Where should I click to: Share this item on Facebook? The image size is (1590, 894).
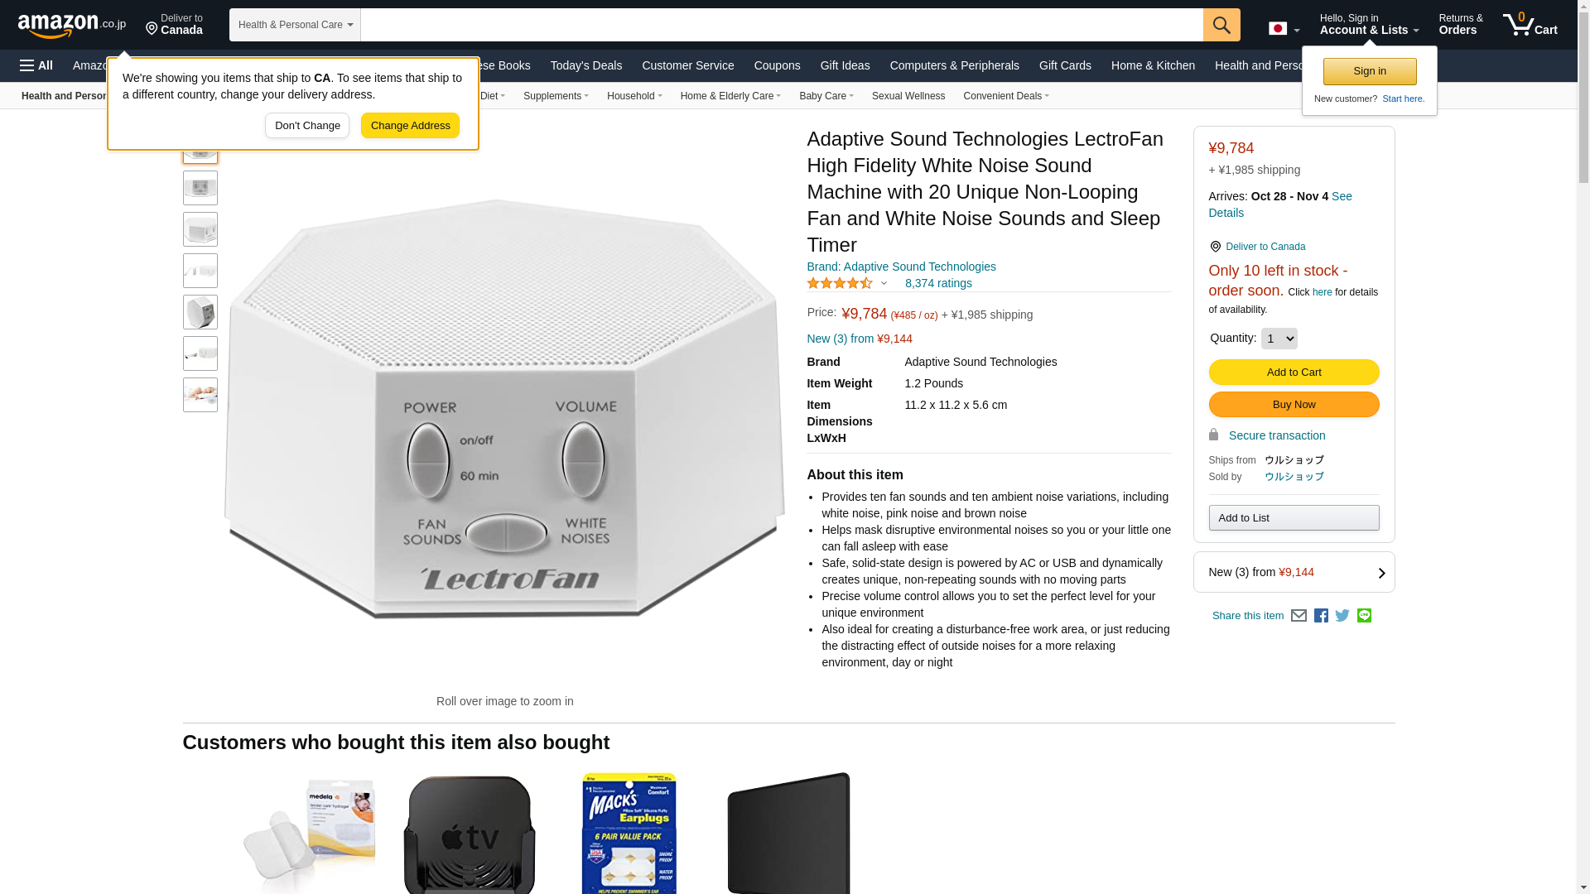click(1321, 616)
